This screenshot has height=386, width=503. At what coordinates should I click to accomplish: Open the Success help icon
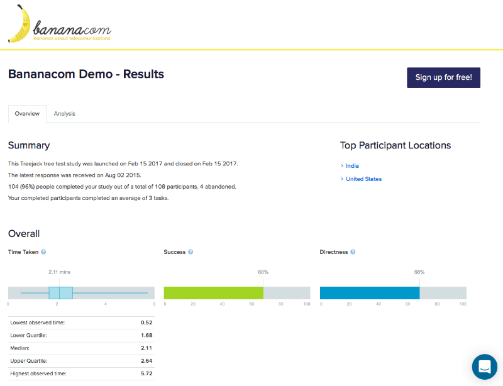point(191,252)
